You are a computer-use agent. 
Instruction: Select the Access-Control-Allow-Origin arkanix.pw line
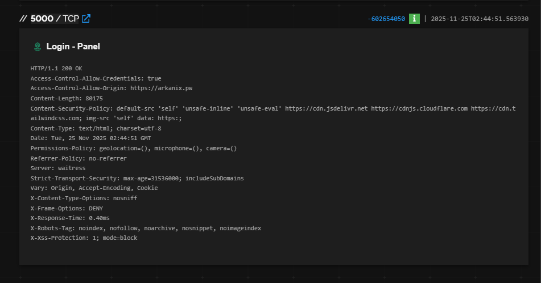pyautogui.click(x=111, y=88)
